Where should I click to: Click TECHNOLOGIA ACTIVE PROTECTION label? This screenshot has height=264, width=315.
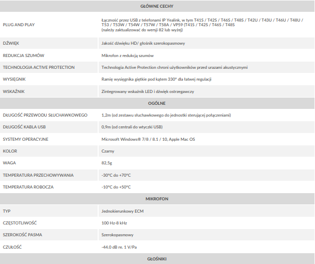click(39, 67)
